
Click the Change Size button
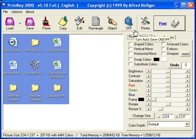click(142, 116)
